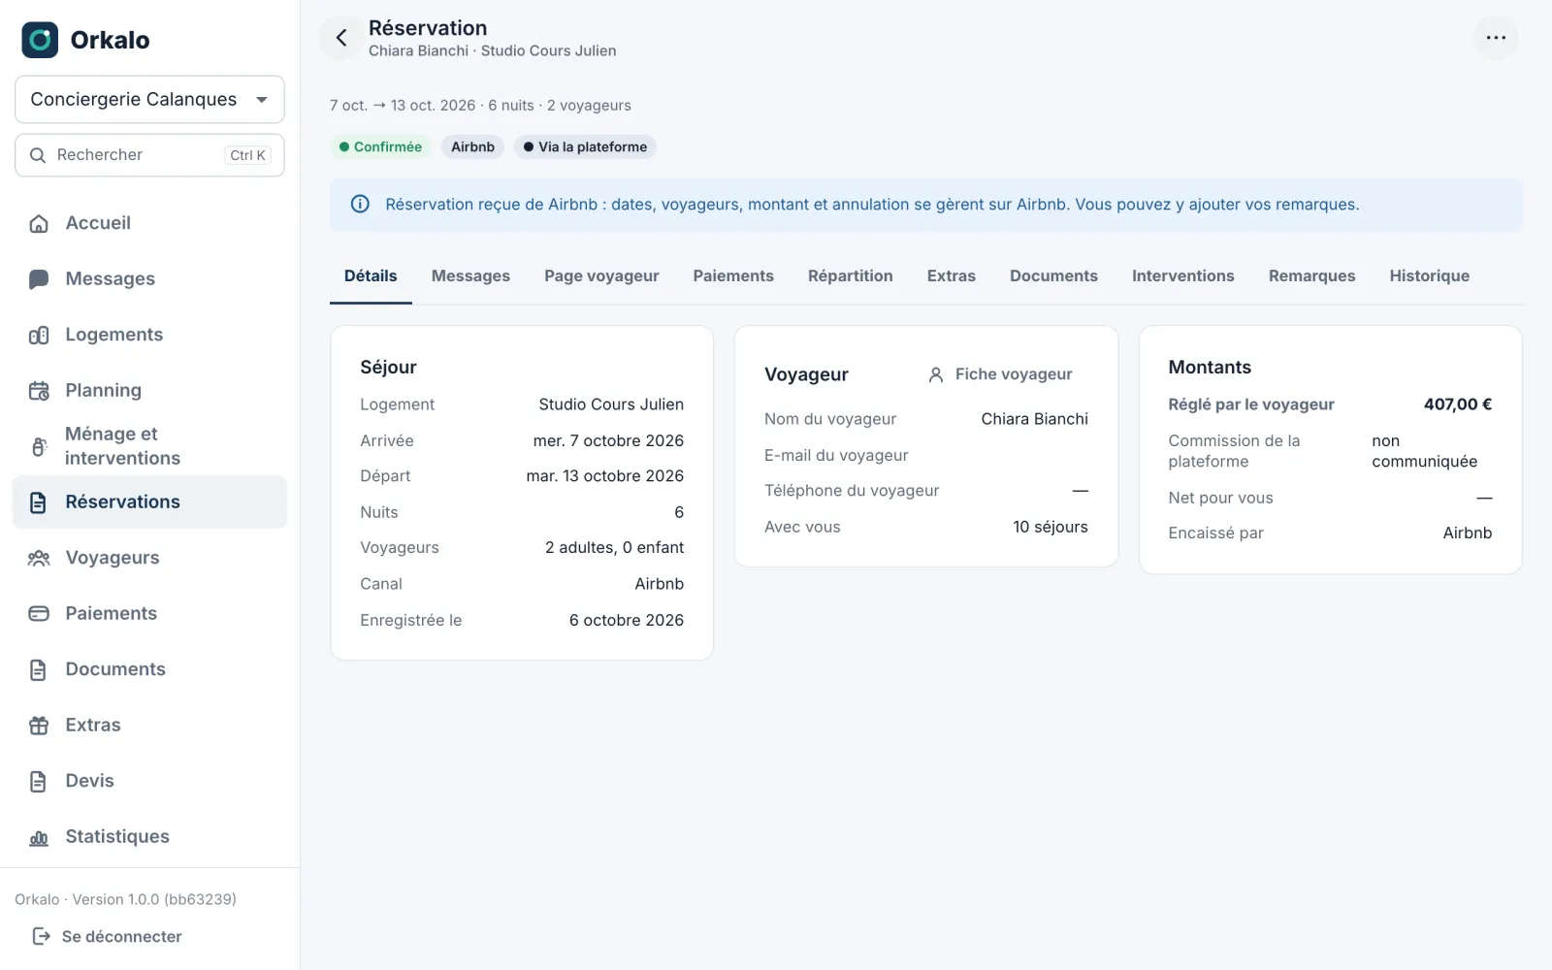
Task: Switch to the Paiements tab
Action: (733, 276)
